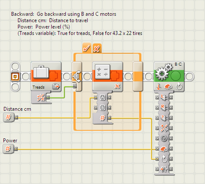Click the green wire from Treads to switch
The width and height of the screenshot is (205, 184).
[64, 92]
